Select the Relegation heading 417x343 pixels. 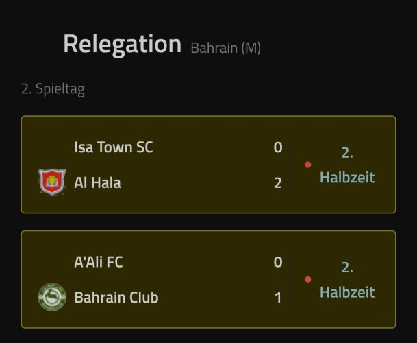coord(122,45)
